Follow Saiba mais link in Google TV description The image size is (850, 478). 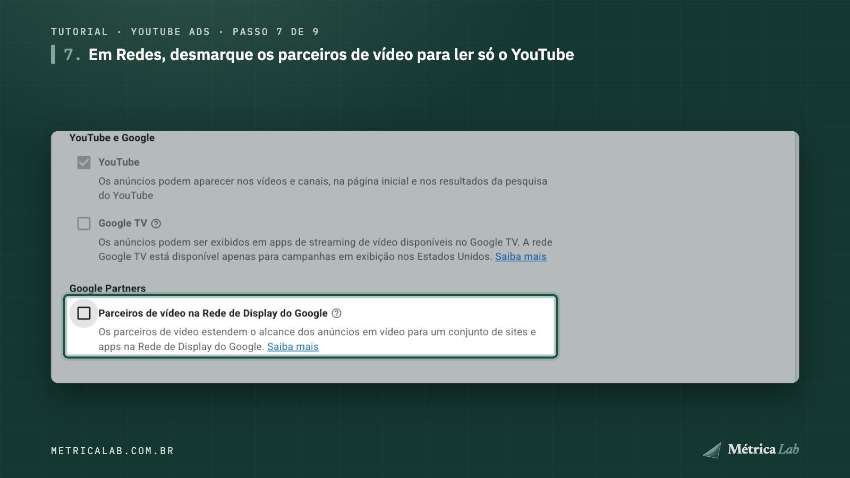click(521, 257)
